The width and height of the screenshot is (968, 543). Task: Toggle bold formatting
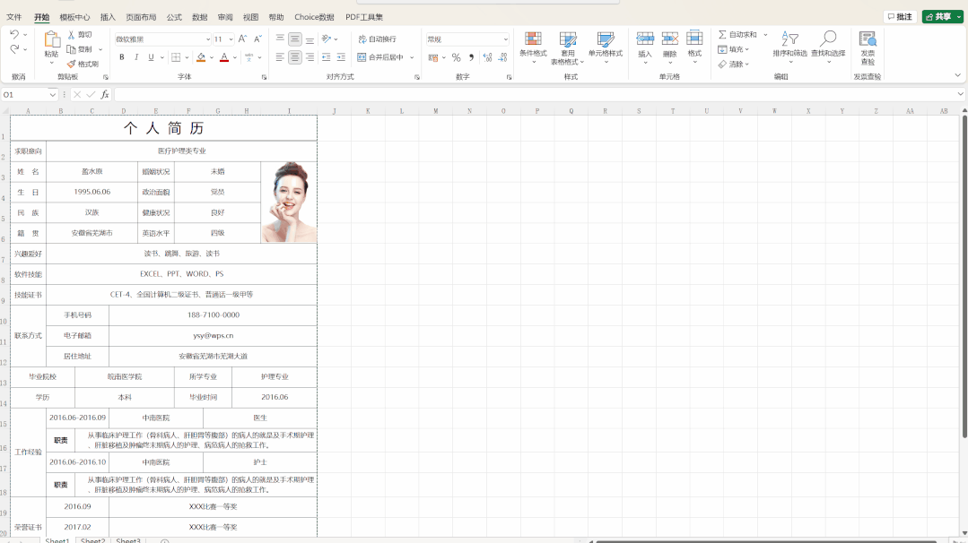[121, 56]
